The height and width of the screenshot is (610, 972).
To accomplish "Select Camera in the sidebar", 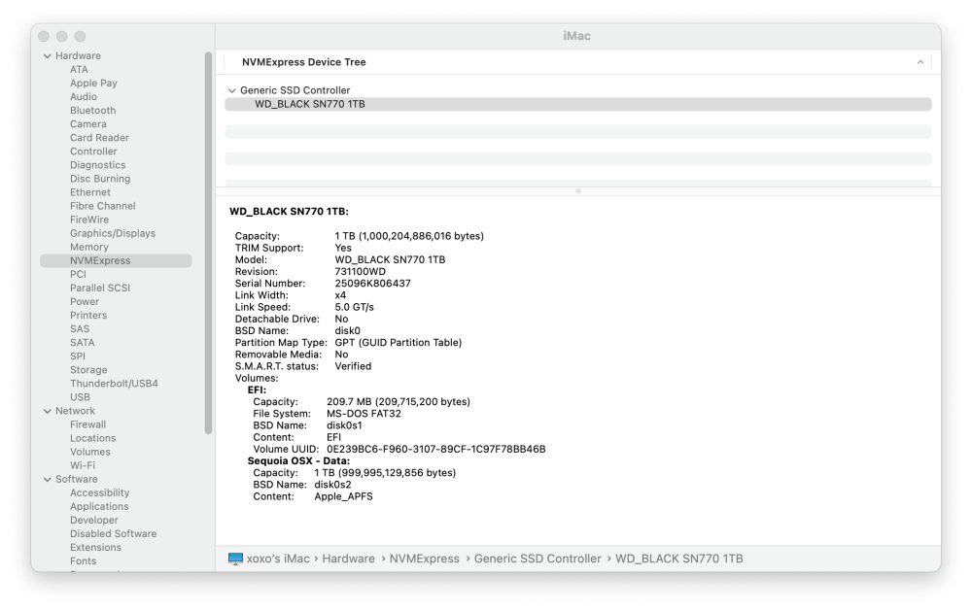I will [88, 124].
